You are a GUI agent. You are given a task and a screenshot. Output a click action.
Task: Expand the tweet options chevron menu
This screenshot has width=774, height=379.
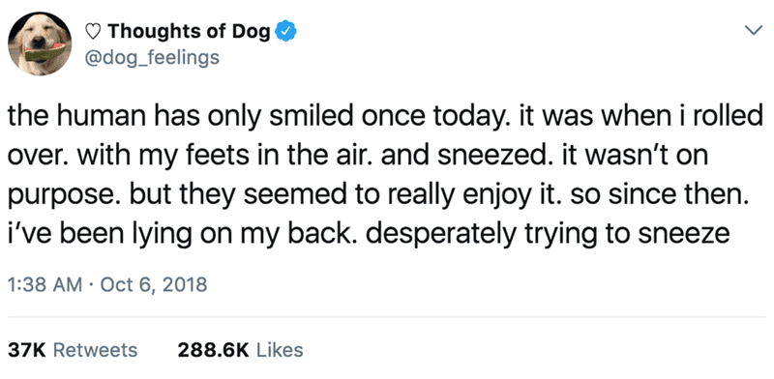point(753,31)
